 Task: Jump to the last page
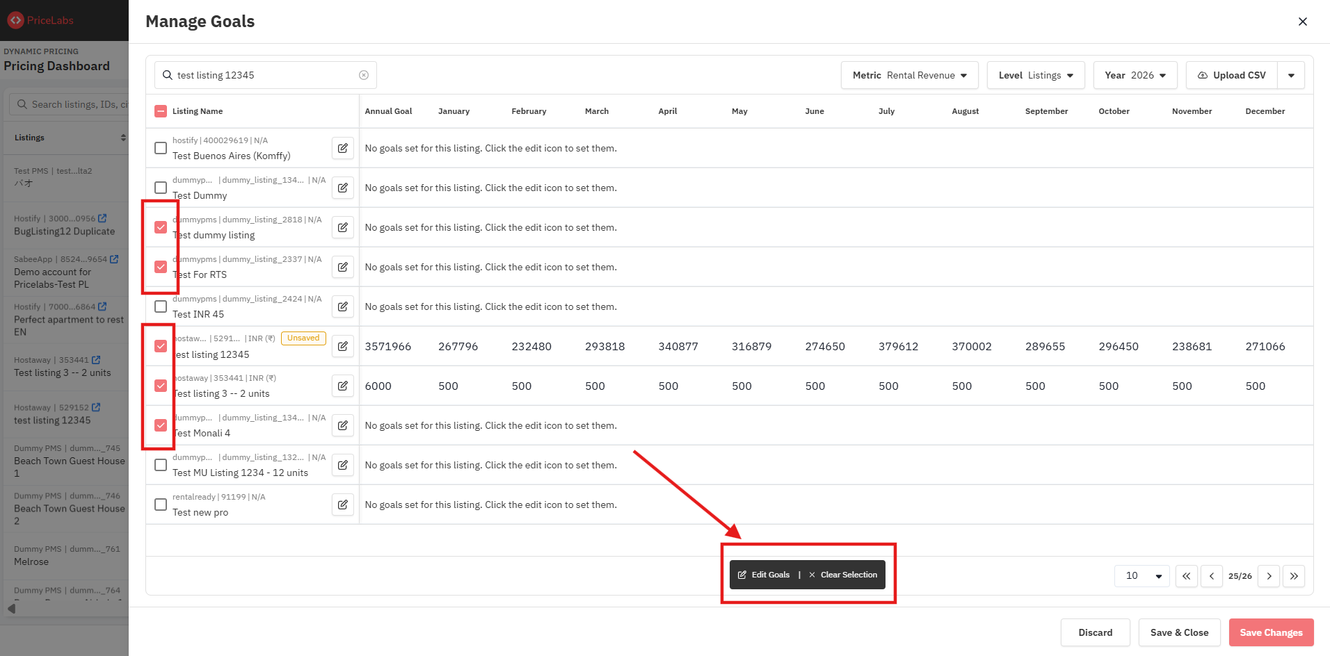coord(1294,576)
